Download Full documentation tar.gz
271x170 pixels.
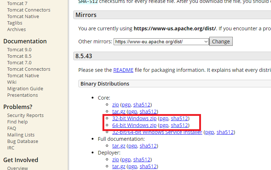click(x=119, y=146)
